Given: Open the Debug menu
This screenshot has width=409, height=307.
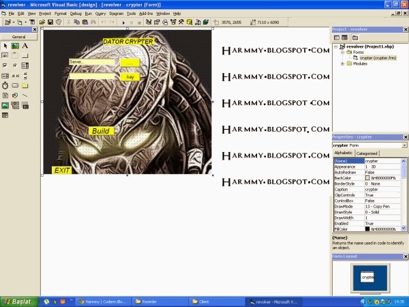Looking at the screenshot, I should [x=76, y=14].
